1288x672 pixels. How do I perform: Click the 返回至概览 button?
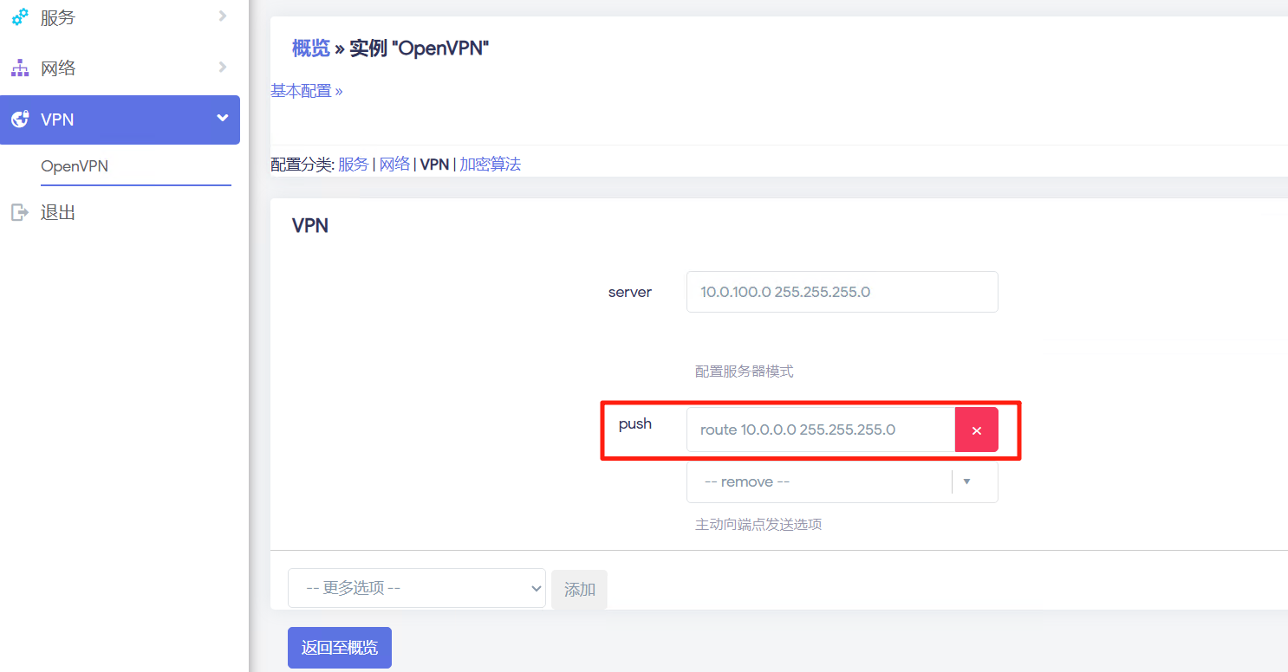339,648
